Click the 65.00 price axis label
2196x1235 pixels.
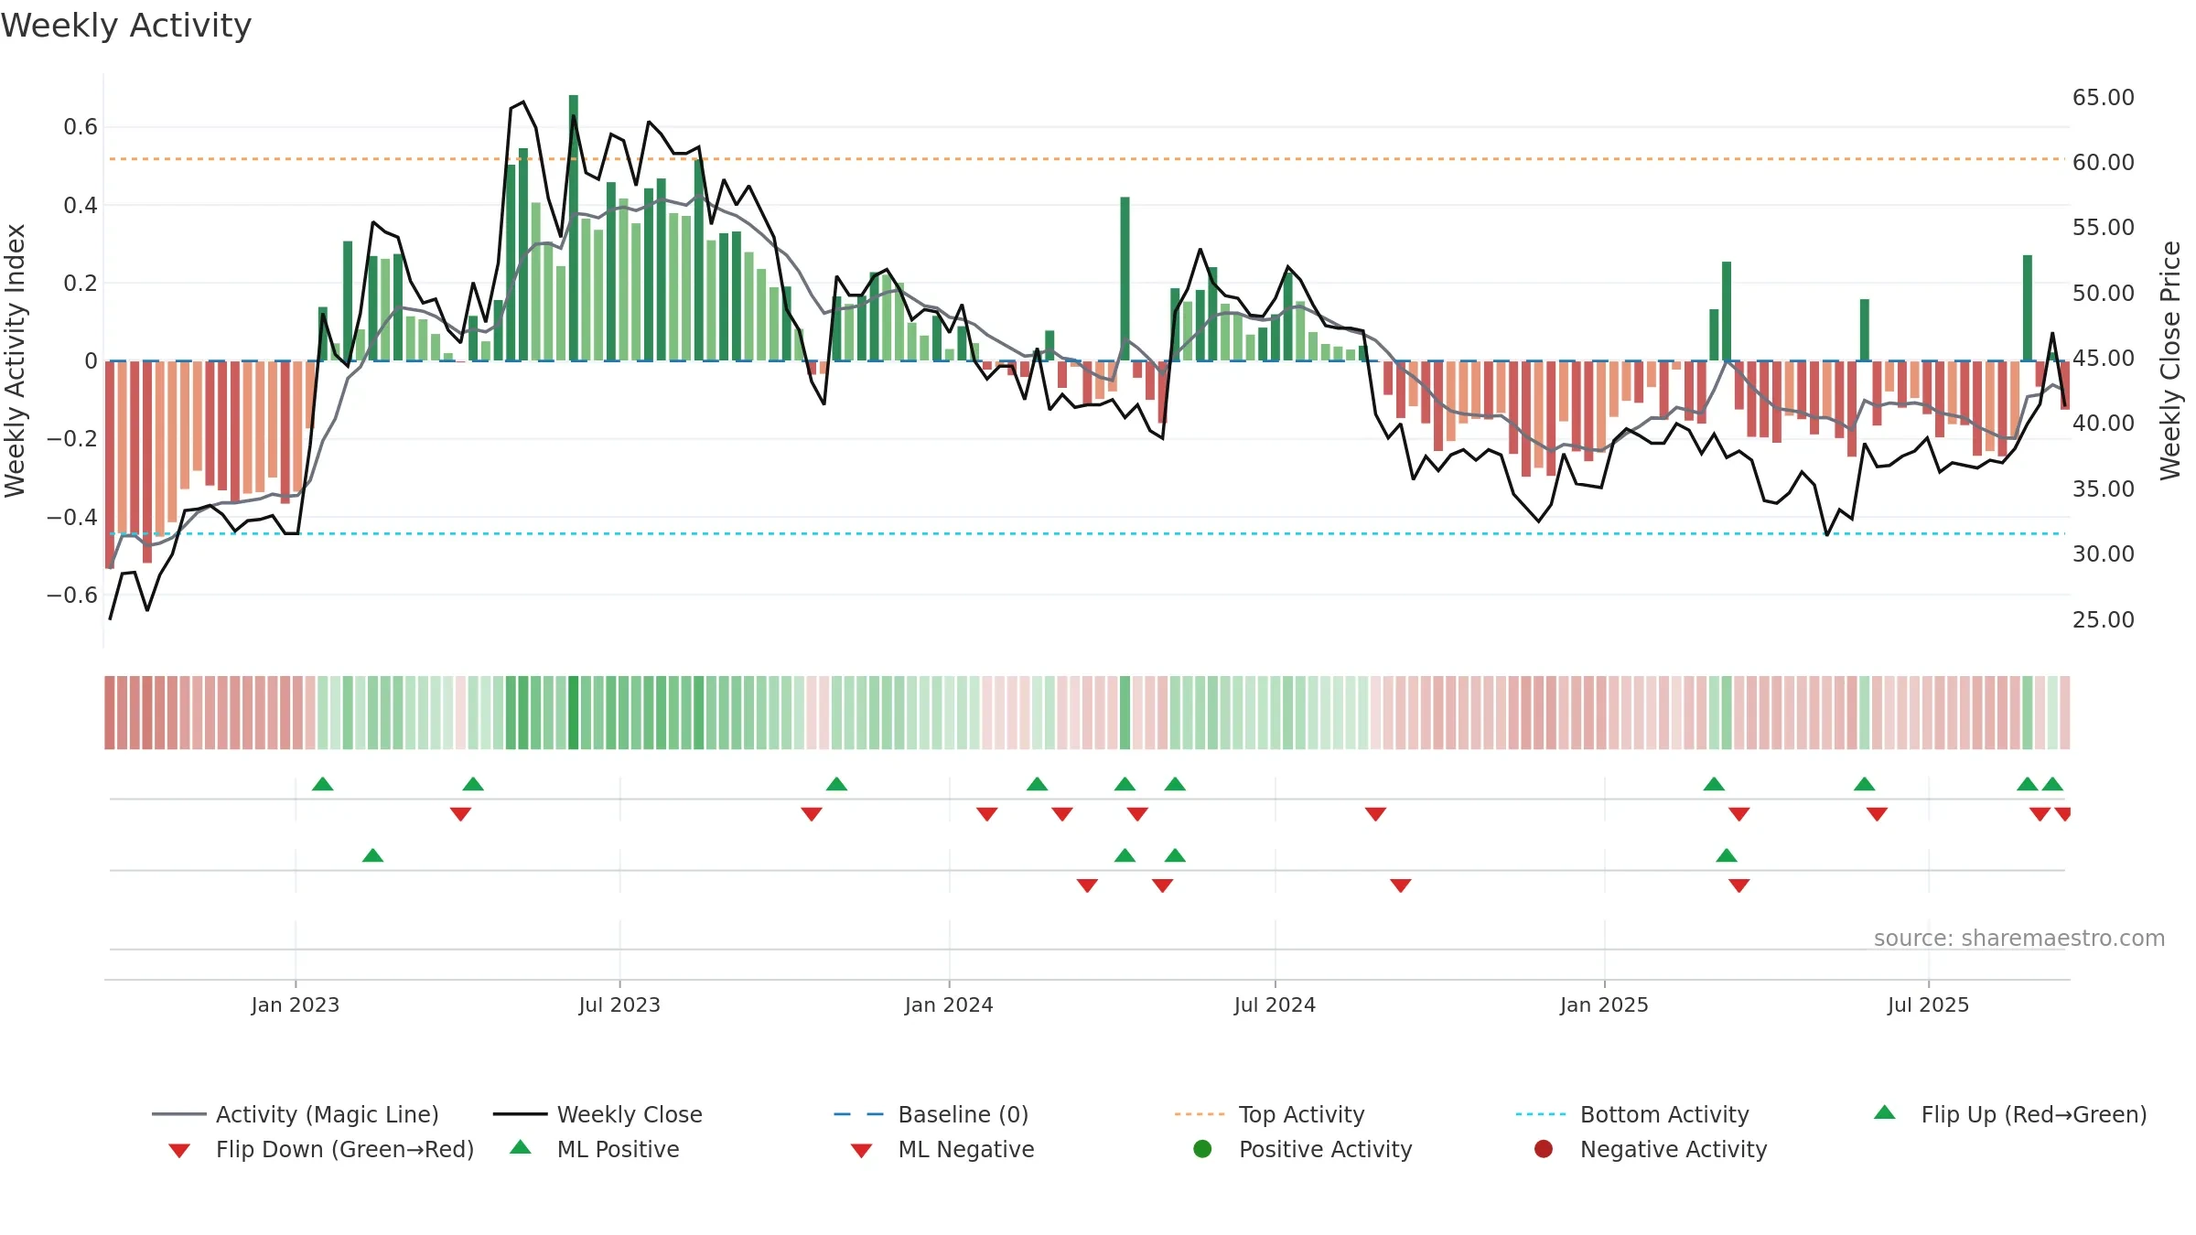(2104, 98)
